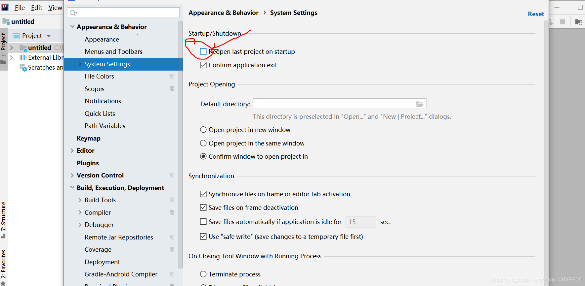Expand the Editor section
The width and height of the screenshot is (585, 286).
click(72, 150)
